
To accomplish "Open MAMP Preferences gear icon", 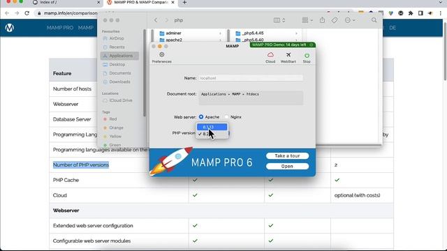I will pyautogui.click(x=161, y=54).
